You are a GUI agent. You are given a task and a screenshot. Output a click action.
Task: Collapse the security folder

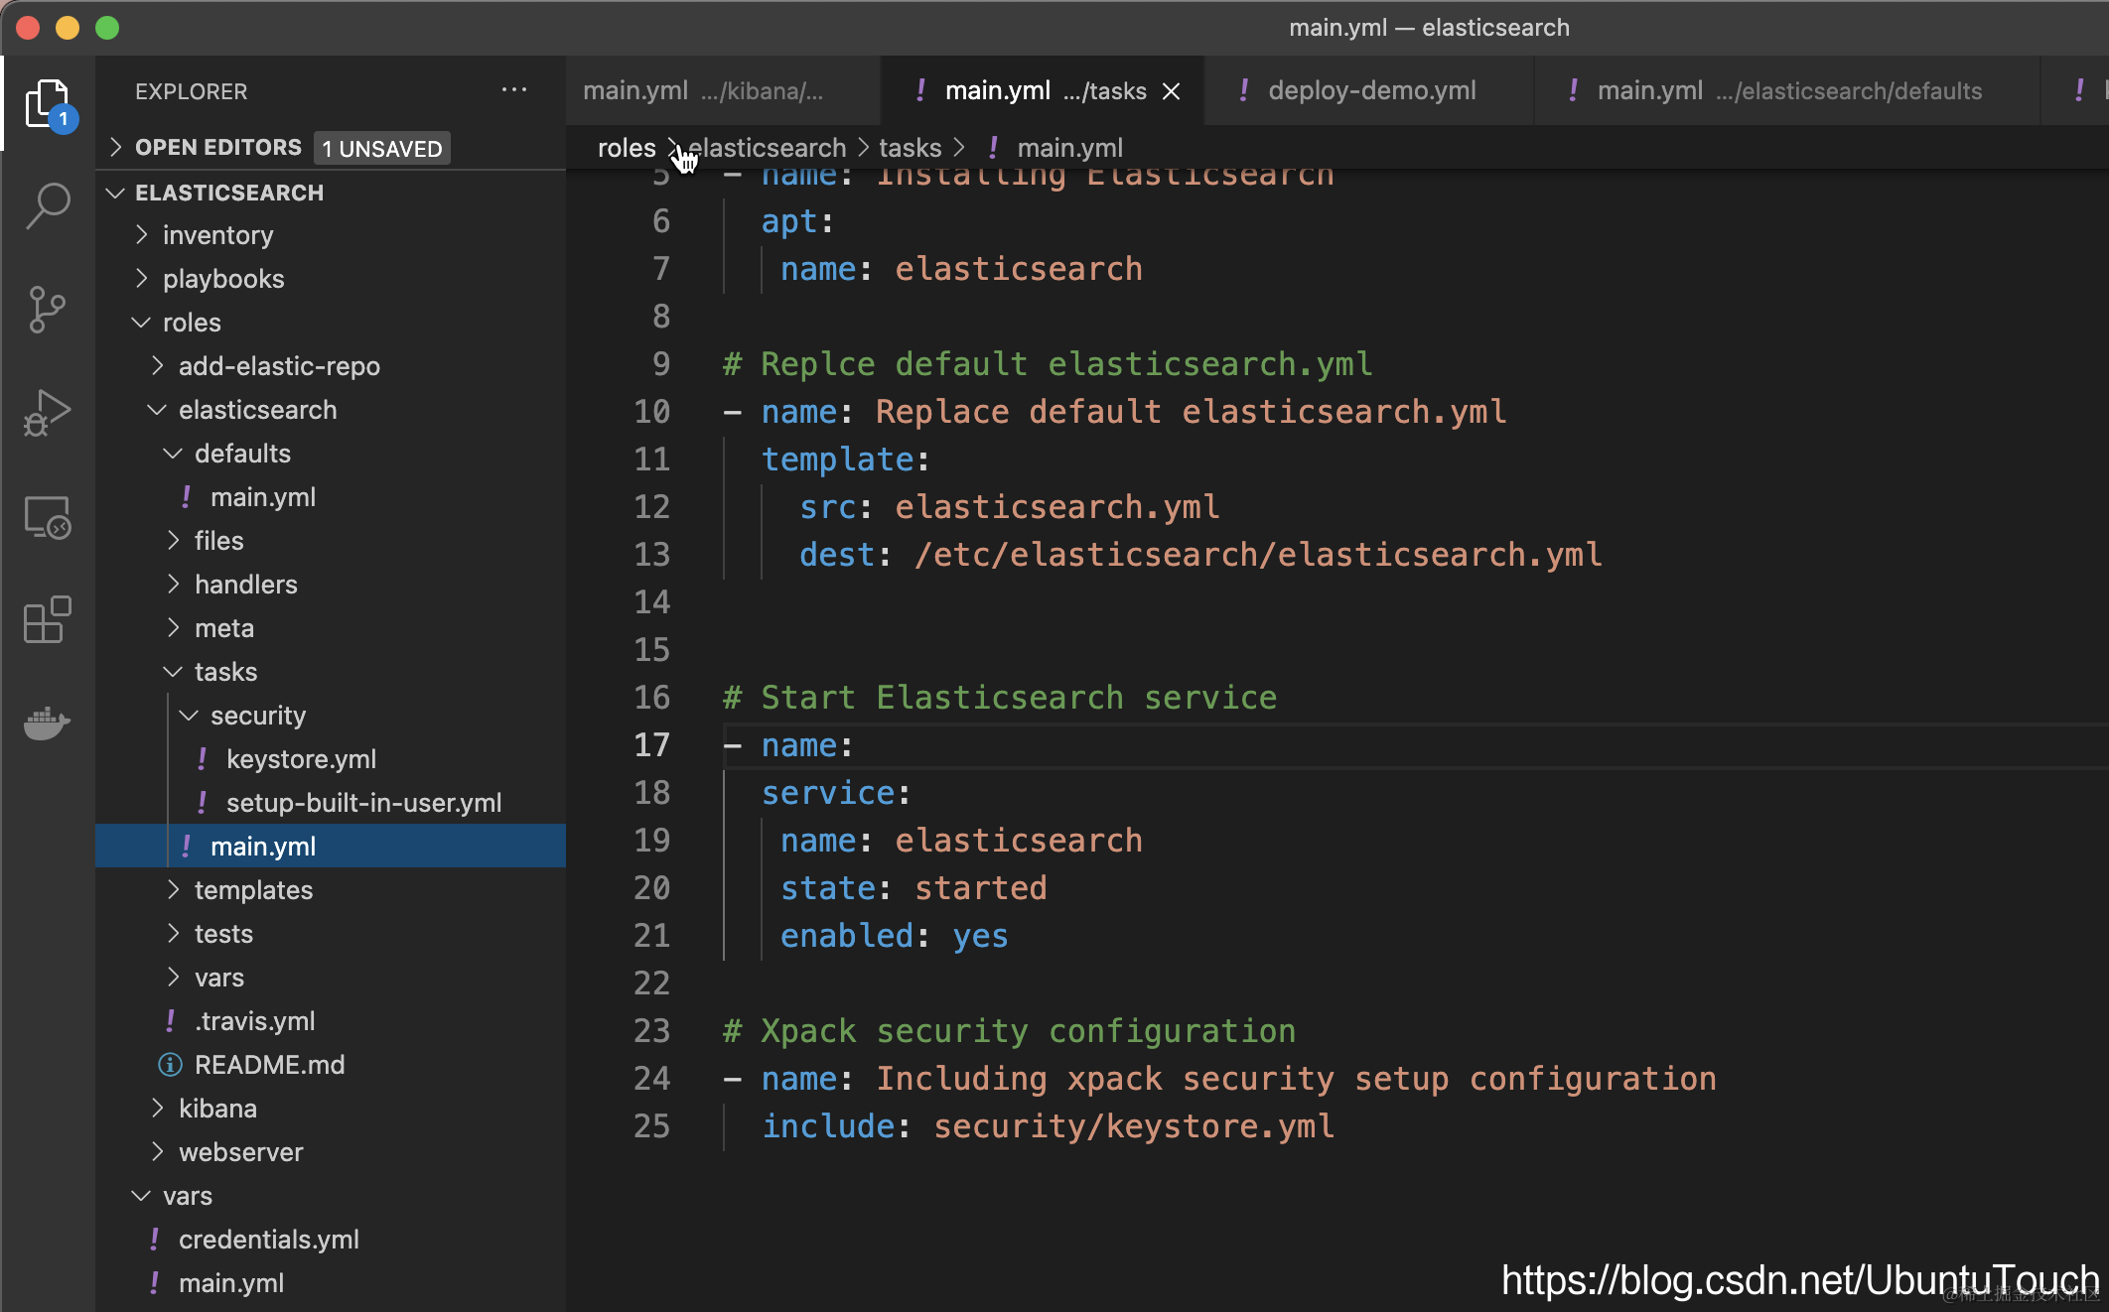point(257,716)
